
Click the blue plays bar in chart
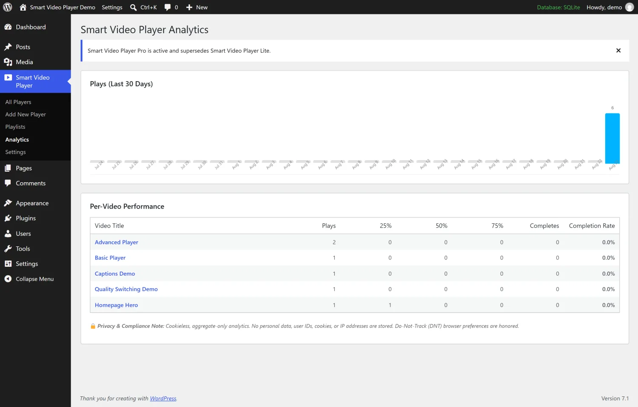coord(612,138)
